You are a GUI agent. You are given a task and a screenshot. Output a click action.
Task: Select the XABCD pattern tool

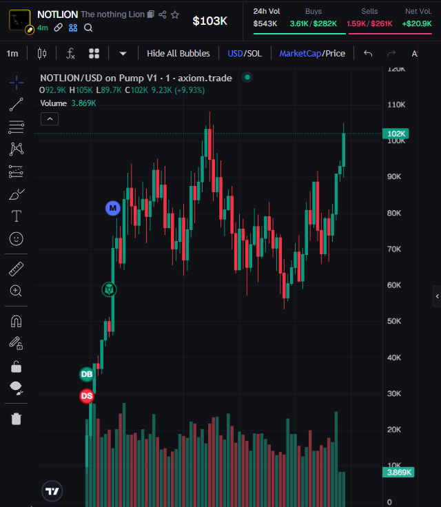coord(16,149)
